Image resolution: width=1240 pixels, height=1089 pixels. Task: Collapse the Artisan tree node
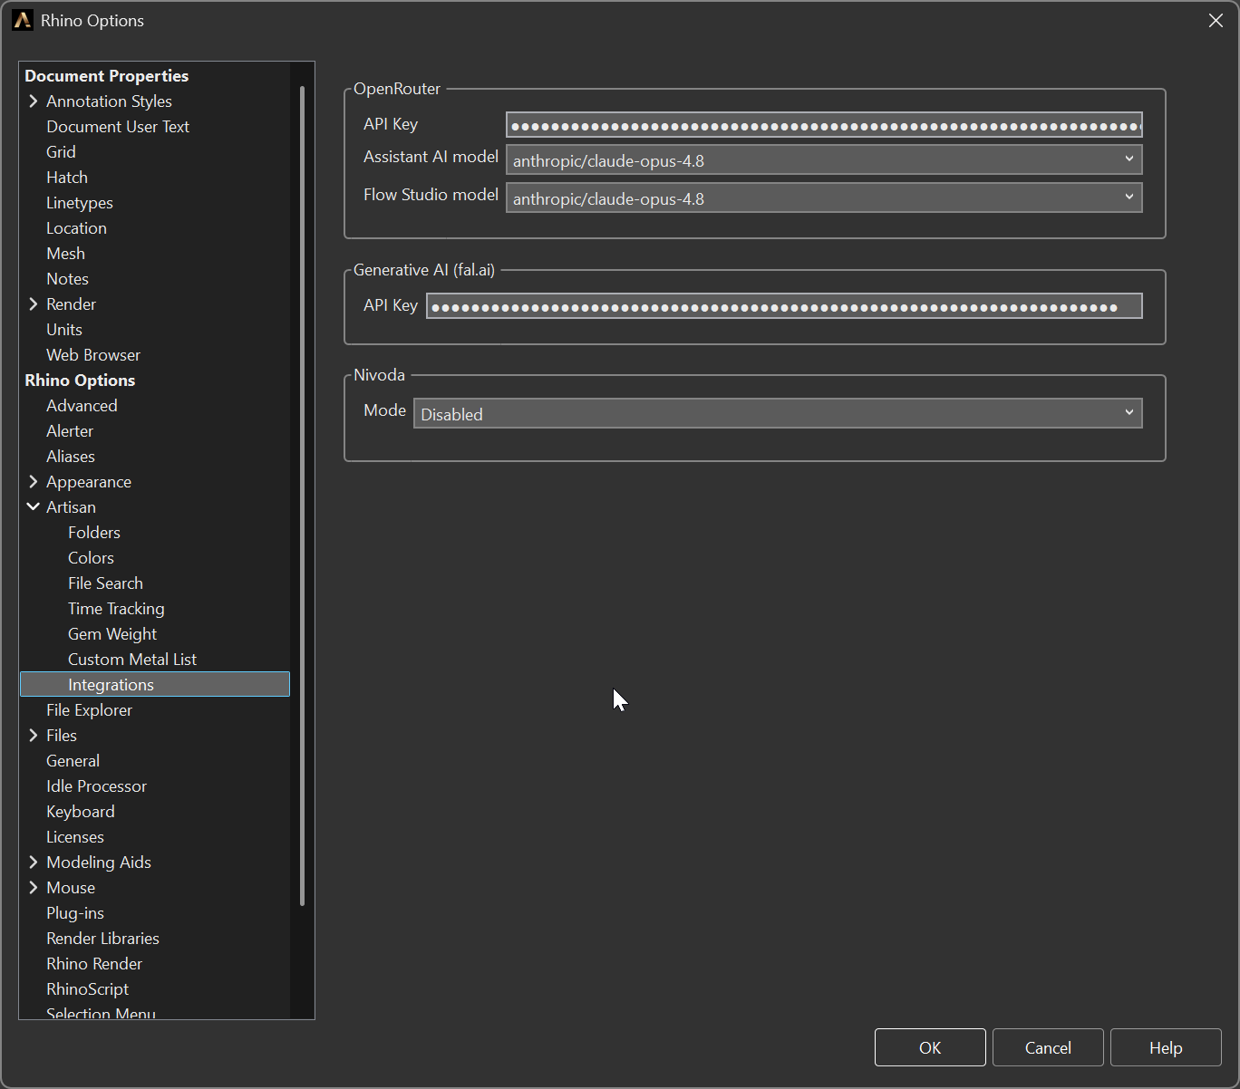[34, 507]
